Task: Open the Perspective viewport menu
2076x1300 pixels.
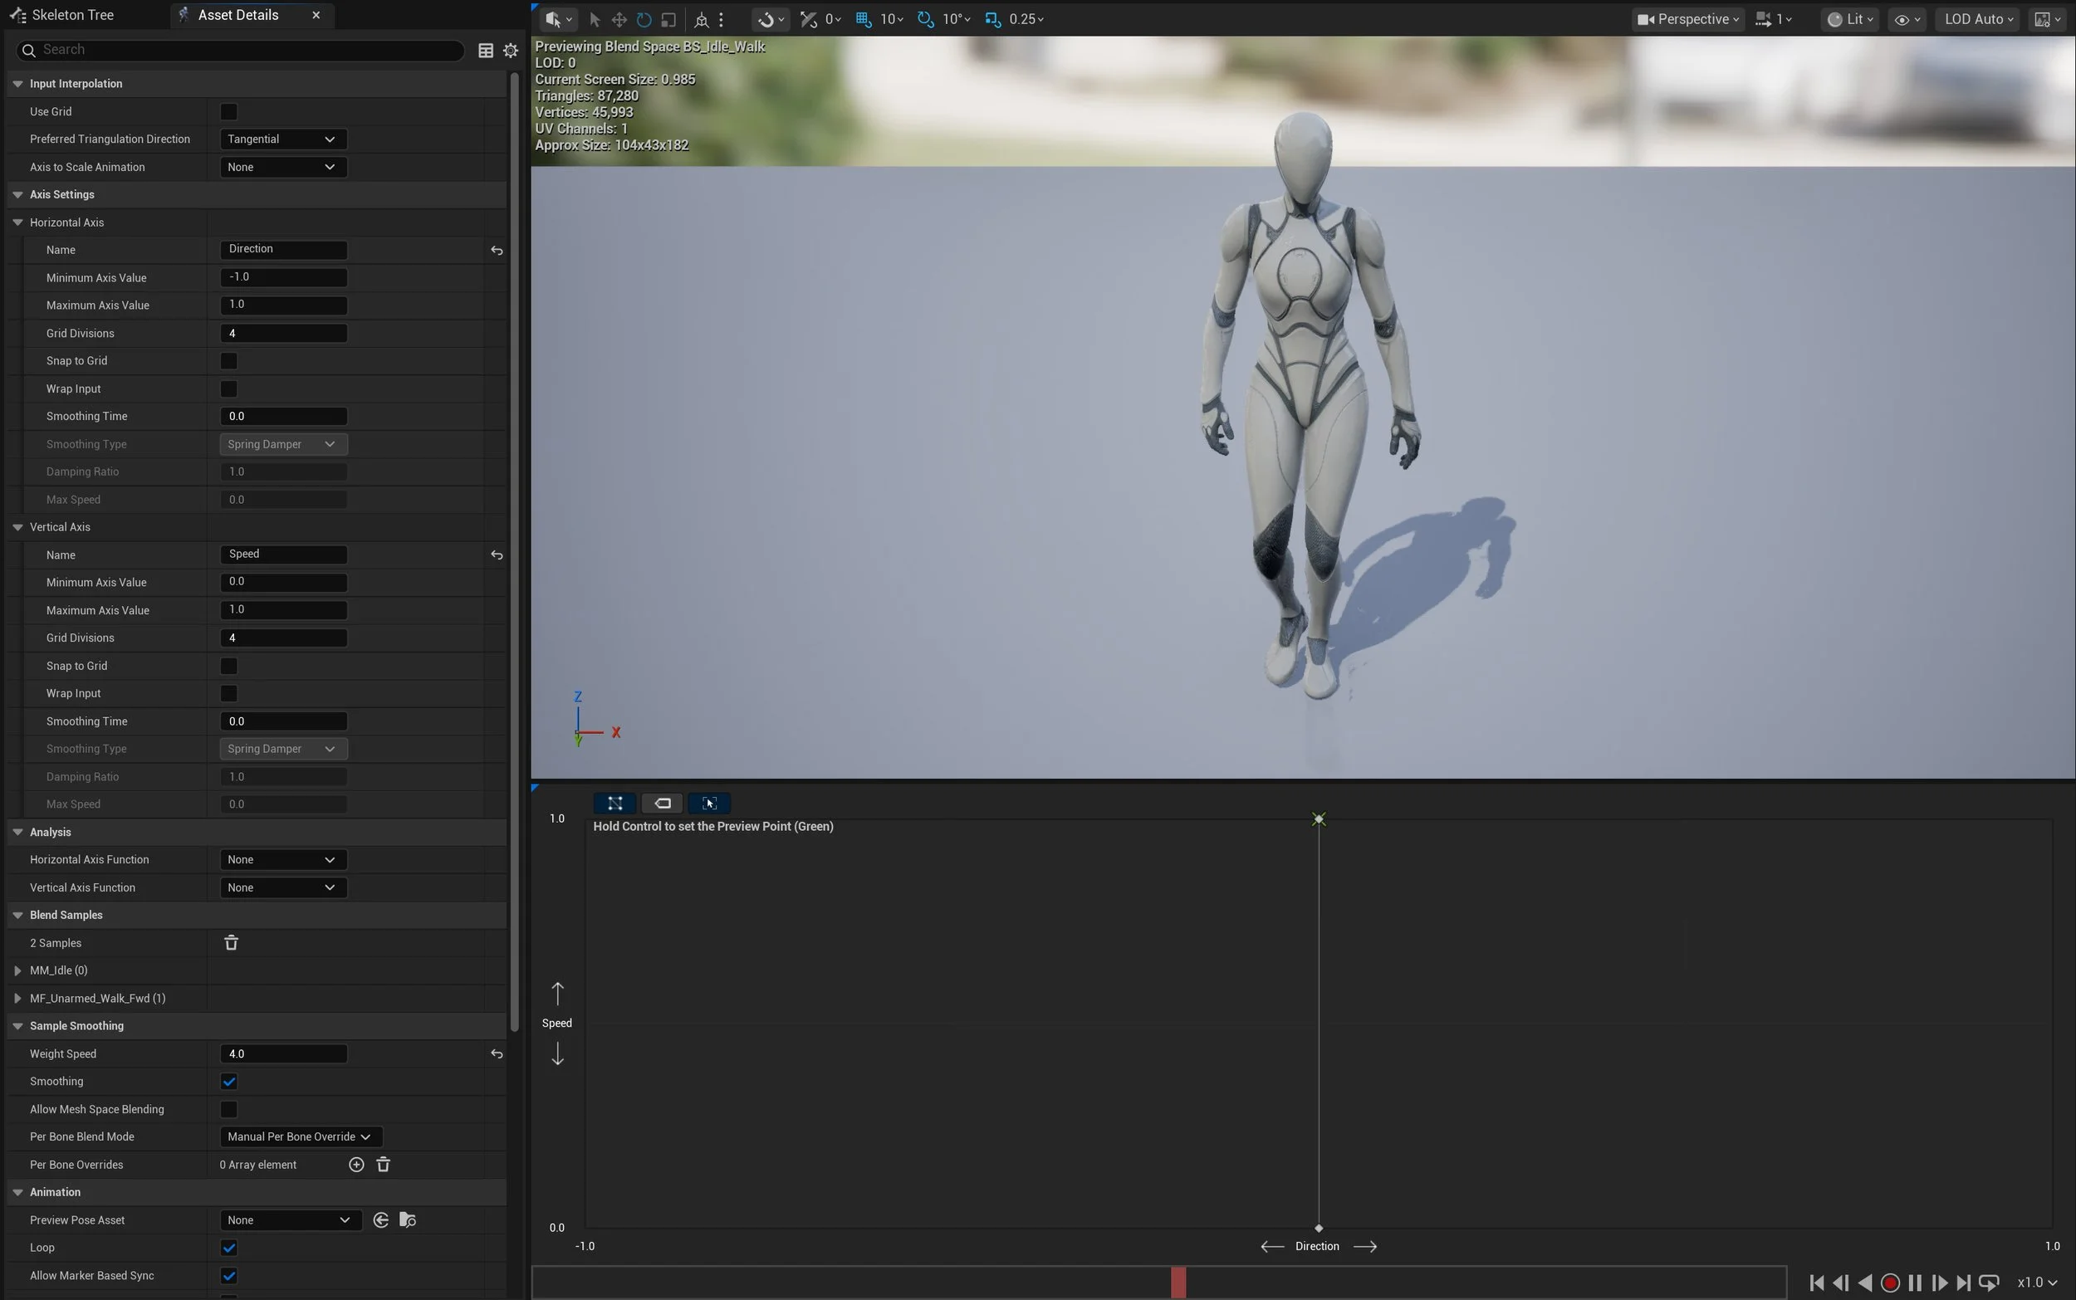Action: click(x=1687, y=19)
